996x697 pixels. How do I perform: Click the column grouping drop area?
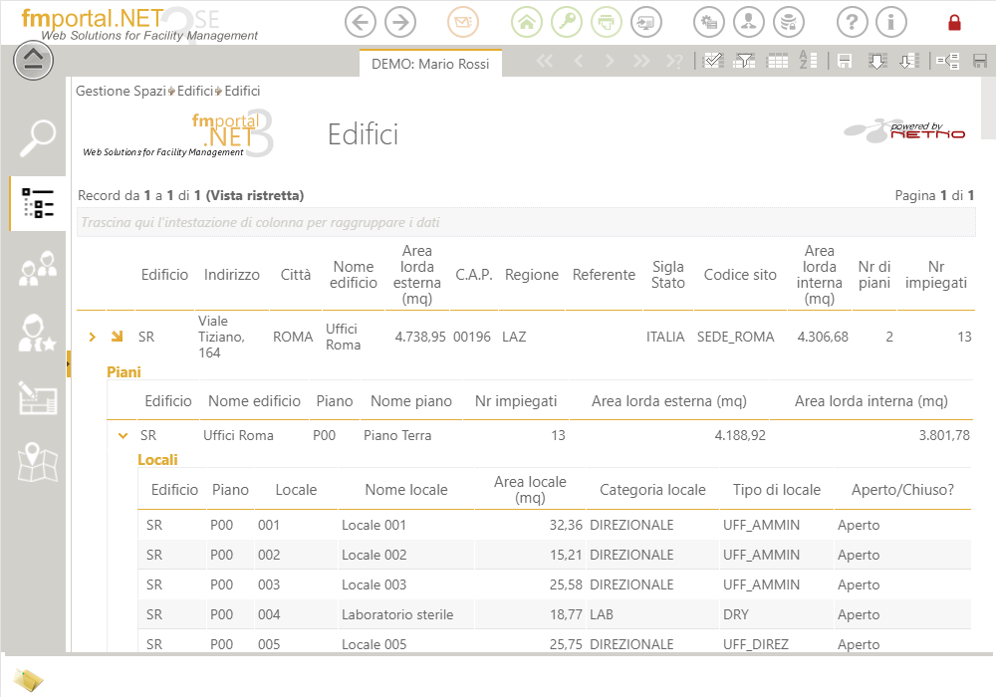(526, 223)
